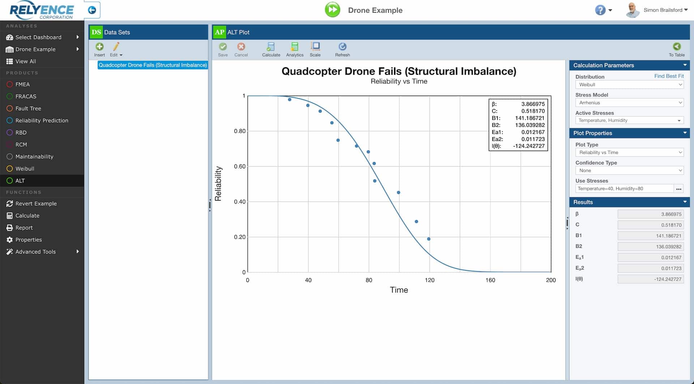Image resolution: width=694 pixels, height=384 pixels.
Task: Select Revert Example in the Functions section
Action: [36, 203]
